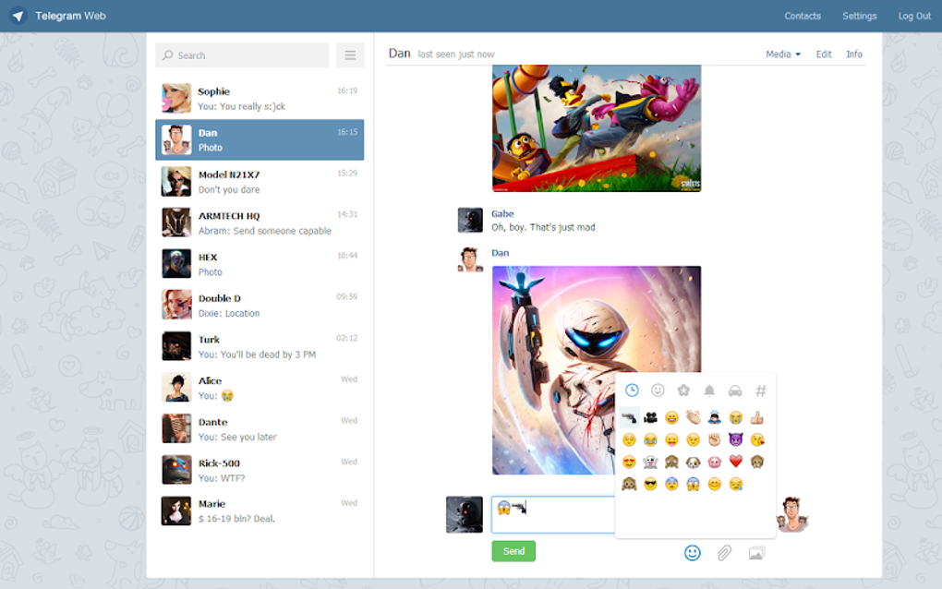This screenshot has width=942, height=589.
Task: Open the nature emoji category flower icon
Action: click(682, 390)
